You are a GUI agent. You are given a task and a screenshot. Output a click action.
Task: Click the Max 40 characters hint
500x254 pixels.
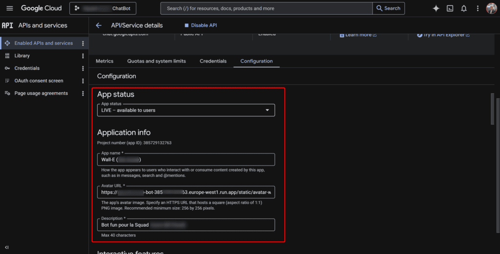coord(118,235)
